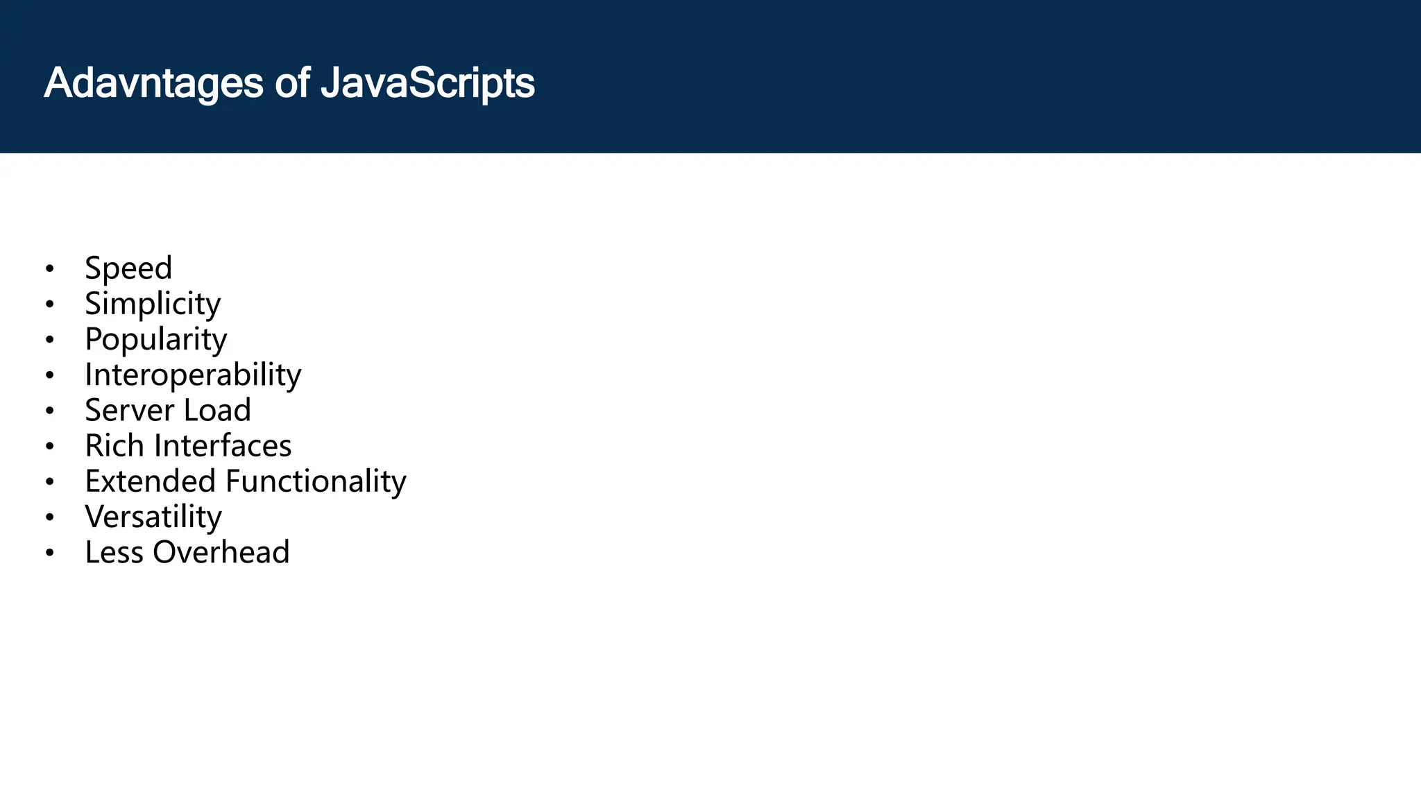Click the word "JavaScripts" in the header
This screenshot has width=1421, height=799.
[x=427, y=83]
